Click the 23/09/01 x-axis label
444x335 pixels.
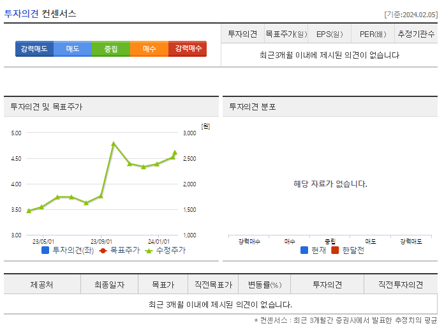101,242
